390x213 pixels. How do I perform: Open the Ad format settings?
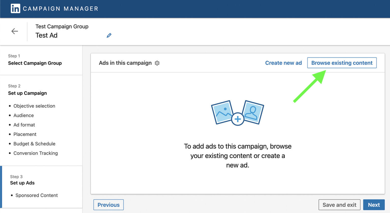point(24,125)
